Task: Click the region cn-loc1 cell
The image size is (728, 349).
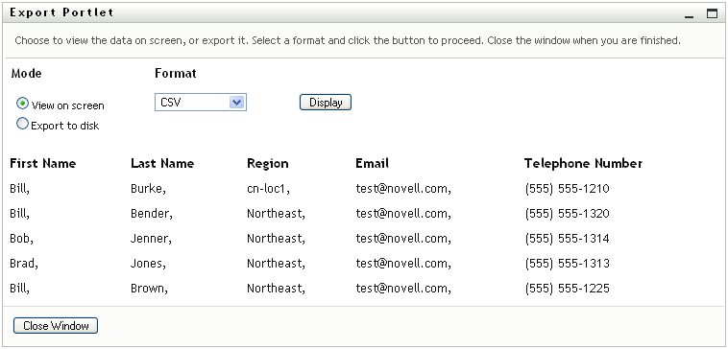Action: click(x=268, y=189)
